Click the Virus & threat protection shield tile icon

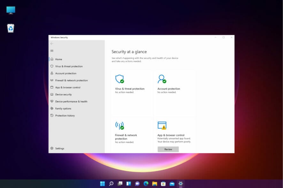[x=119, y=79]
